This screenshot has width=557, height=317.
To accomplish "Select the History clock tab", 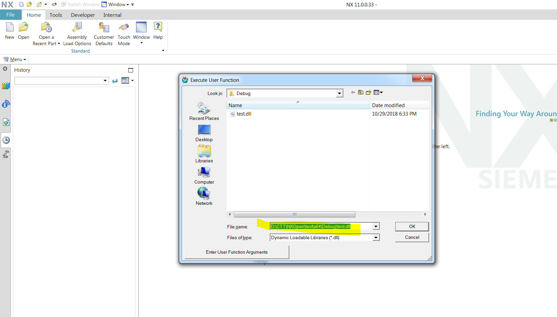I will click(6, 140).
